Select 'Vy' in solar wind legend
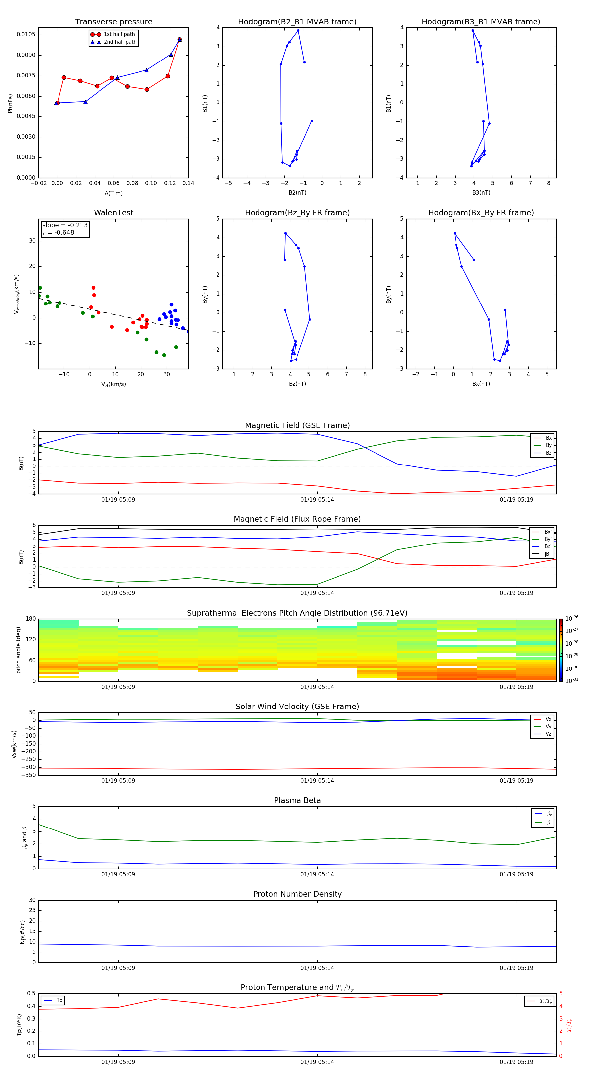The width and height of the screenshot is (595, 1091). [543, 726]
